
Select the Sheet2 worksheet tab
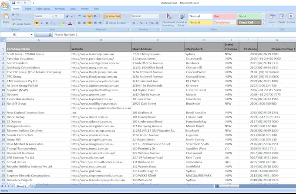click(21, 186)
